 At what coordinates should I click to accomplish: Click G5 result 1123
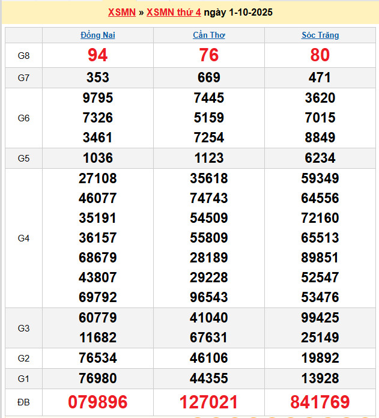click(x=209, y=159)
